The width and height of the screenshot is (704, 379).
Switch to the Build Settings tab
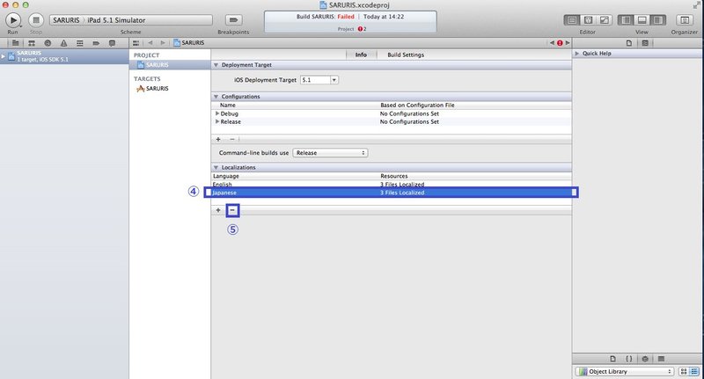click(406, 55)
